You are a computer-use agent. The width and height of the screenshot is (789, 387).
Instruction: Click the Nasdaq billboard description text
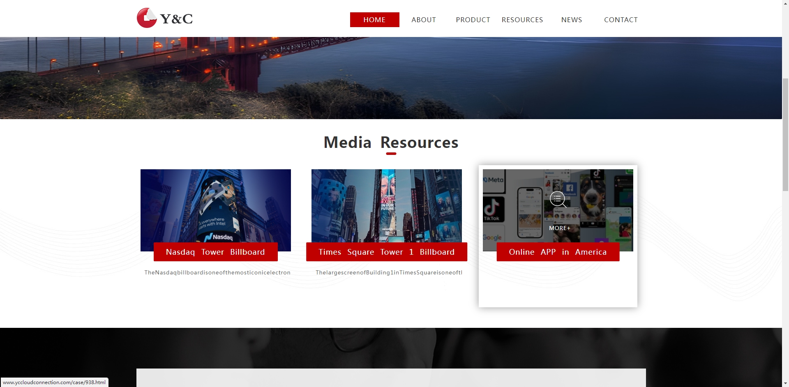point(217,272)
